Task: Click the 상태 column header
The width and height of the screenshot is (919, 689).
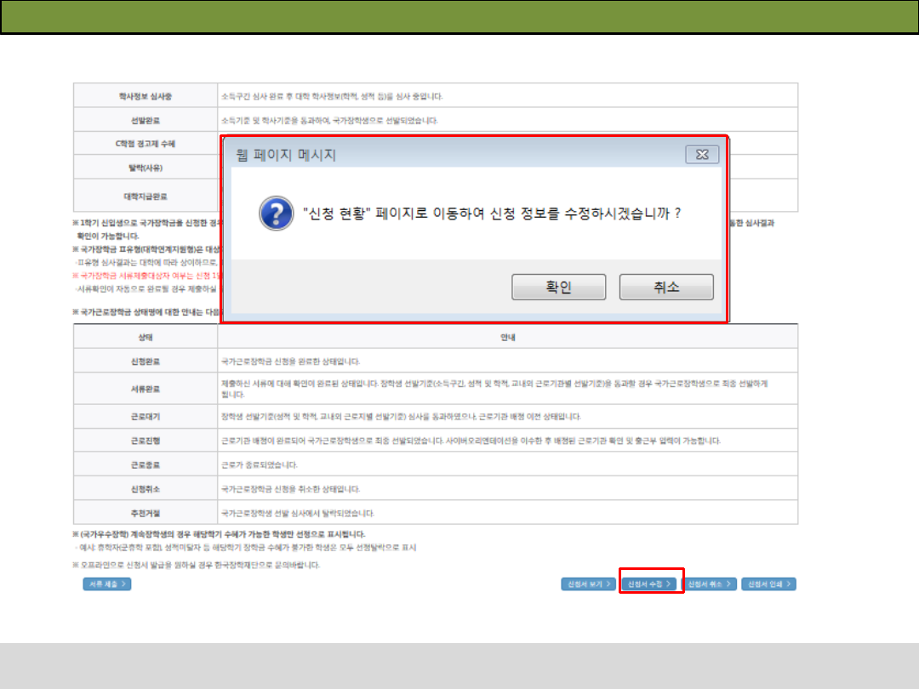Action: coord(146,337)
